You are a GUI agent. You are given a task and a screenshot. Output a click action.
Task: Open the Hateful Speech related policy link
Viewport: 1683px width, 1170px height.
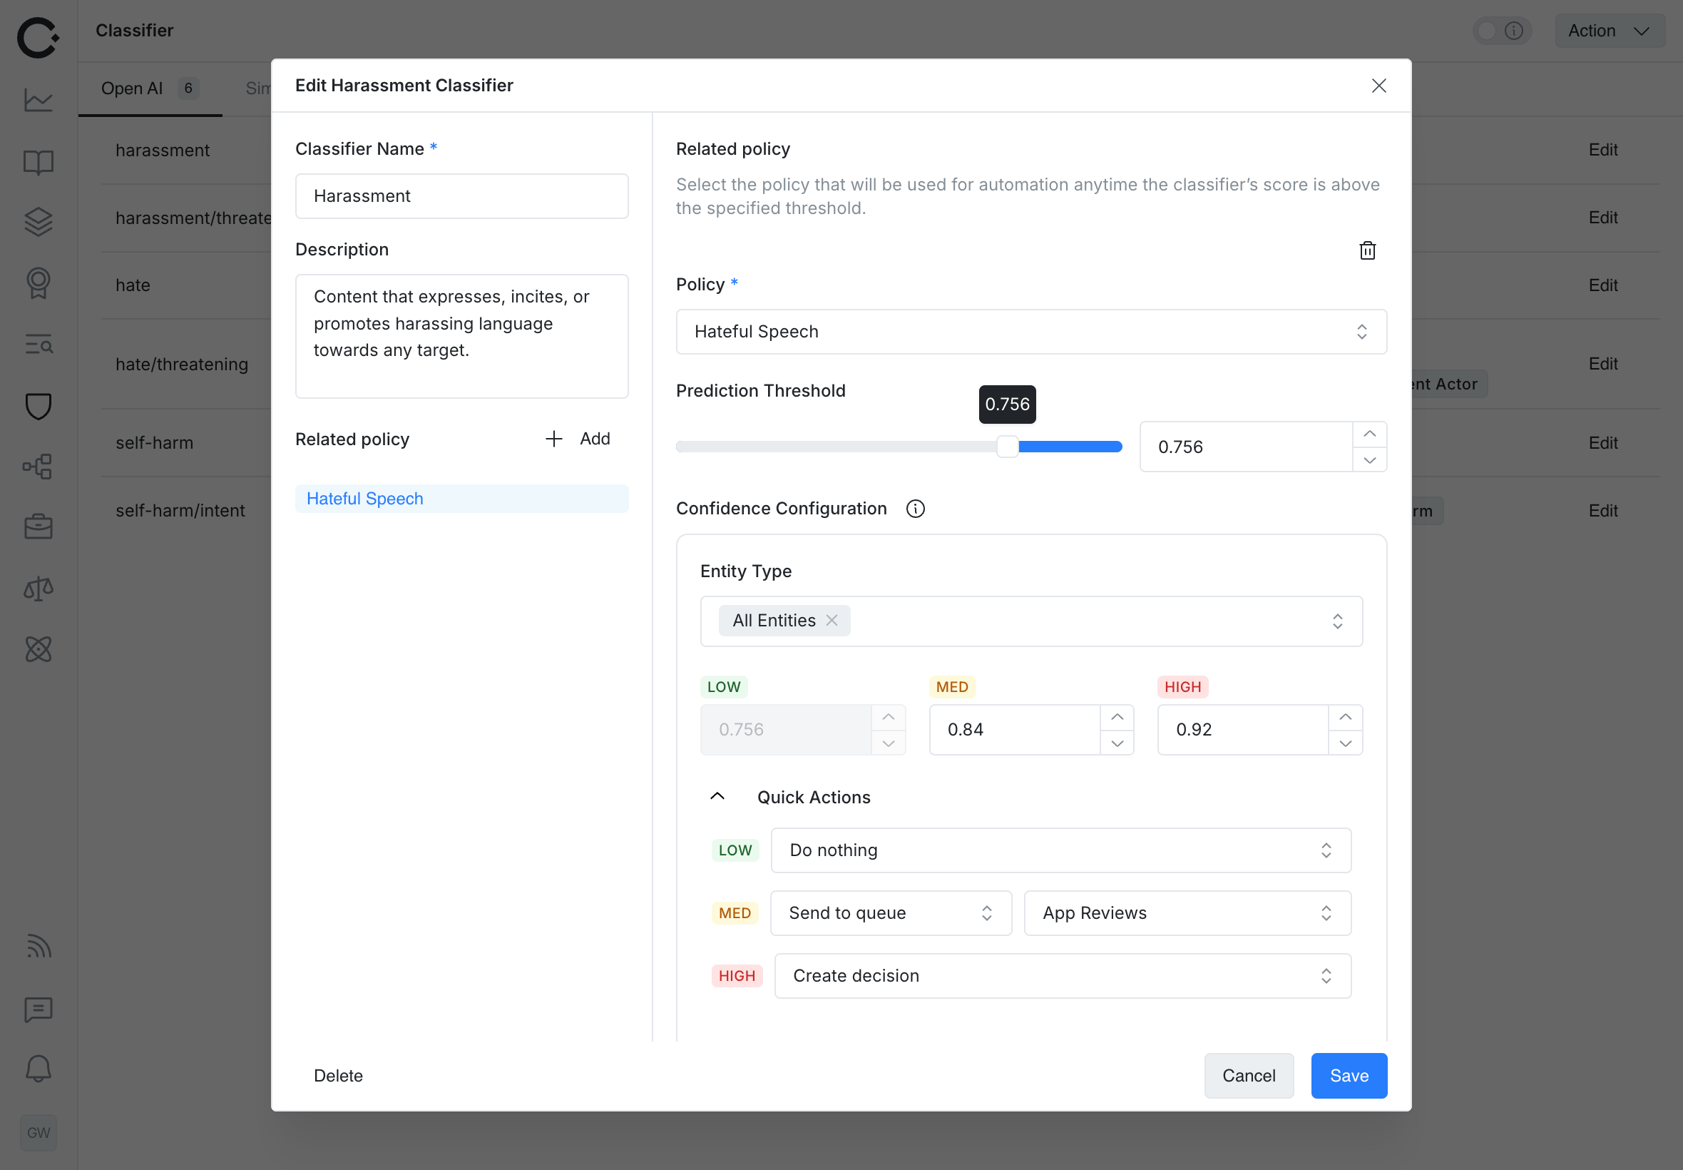[364, 498]
